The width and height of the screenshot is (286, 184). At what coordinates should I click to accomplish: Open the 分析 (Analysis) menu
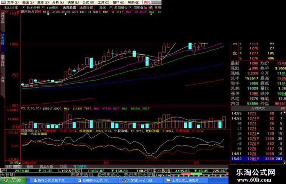click(58, 2)
